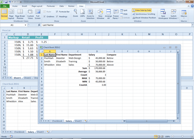Click Save Workspace icon
This screenshot has height=139, width=194.
(163, 12)
